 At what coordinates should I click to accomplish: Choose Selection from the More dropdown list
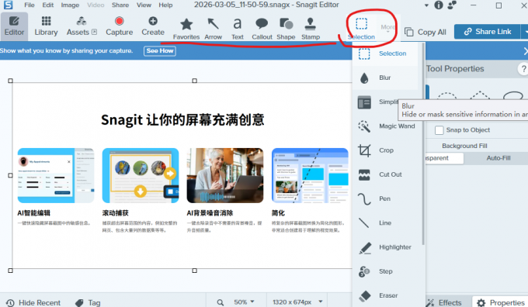coord(385,53)
